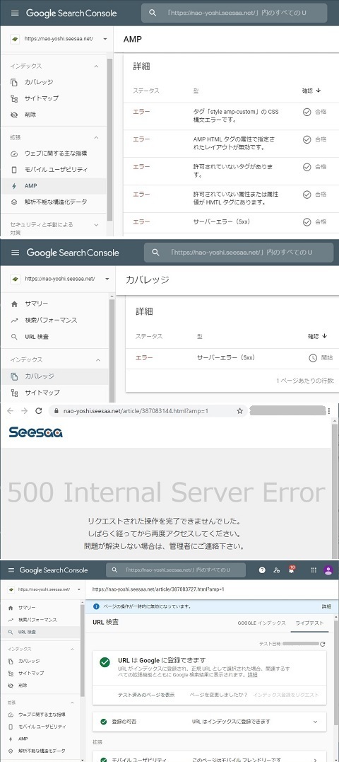The height and width of the screenshot is (762, 339).
Task: Open サーバーエラー（5xx）row in AMP details table
Action: coord(231,222)
